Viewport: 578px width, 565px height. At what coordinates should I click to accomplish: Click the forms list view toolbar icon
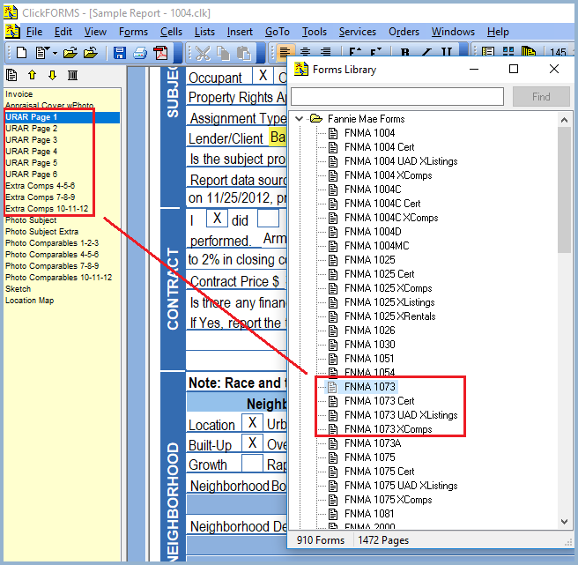(488, 52)
